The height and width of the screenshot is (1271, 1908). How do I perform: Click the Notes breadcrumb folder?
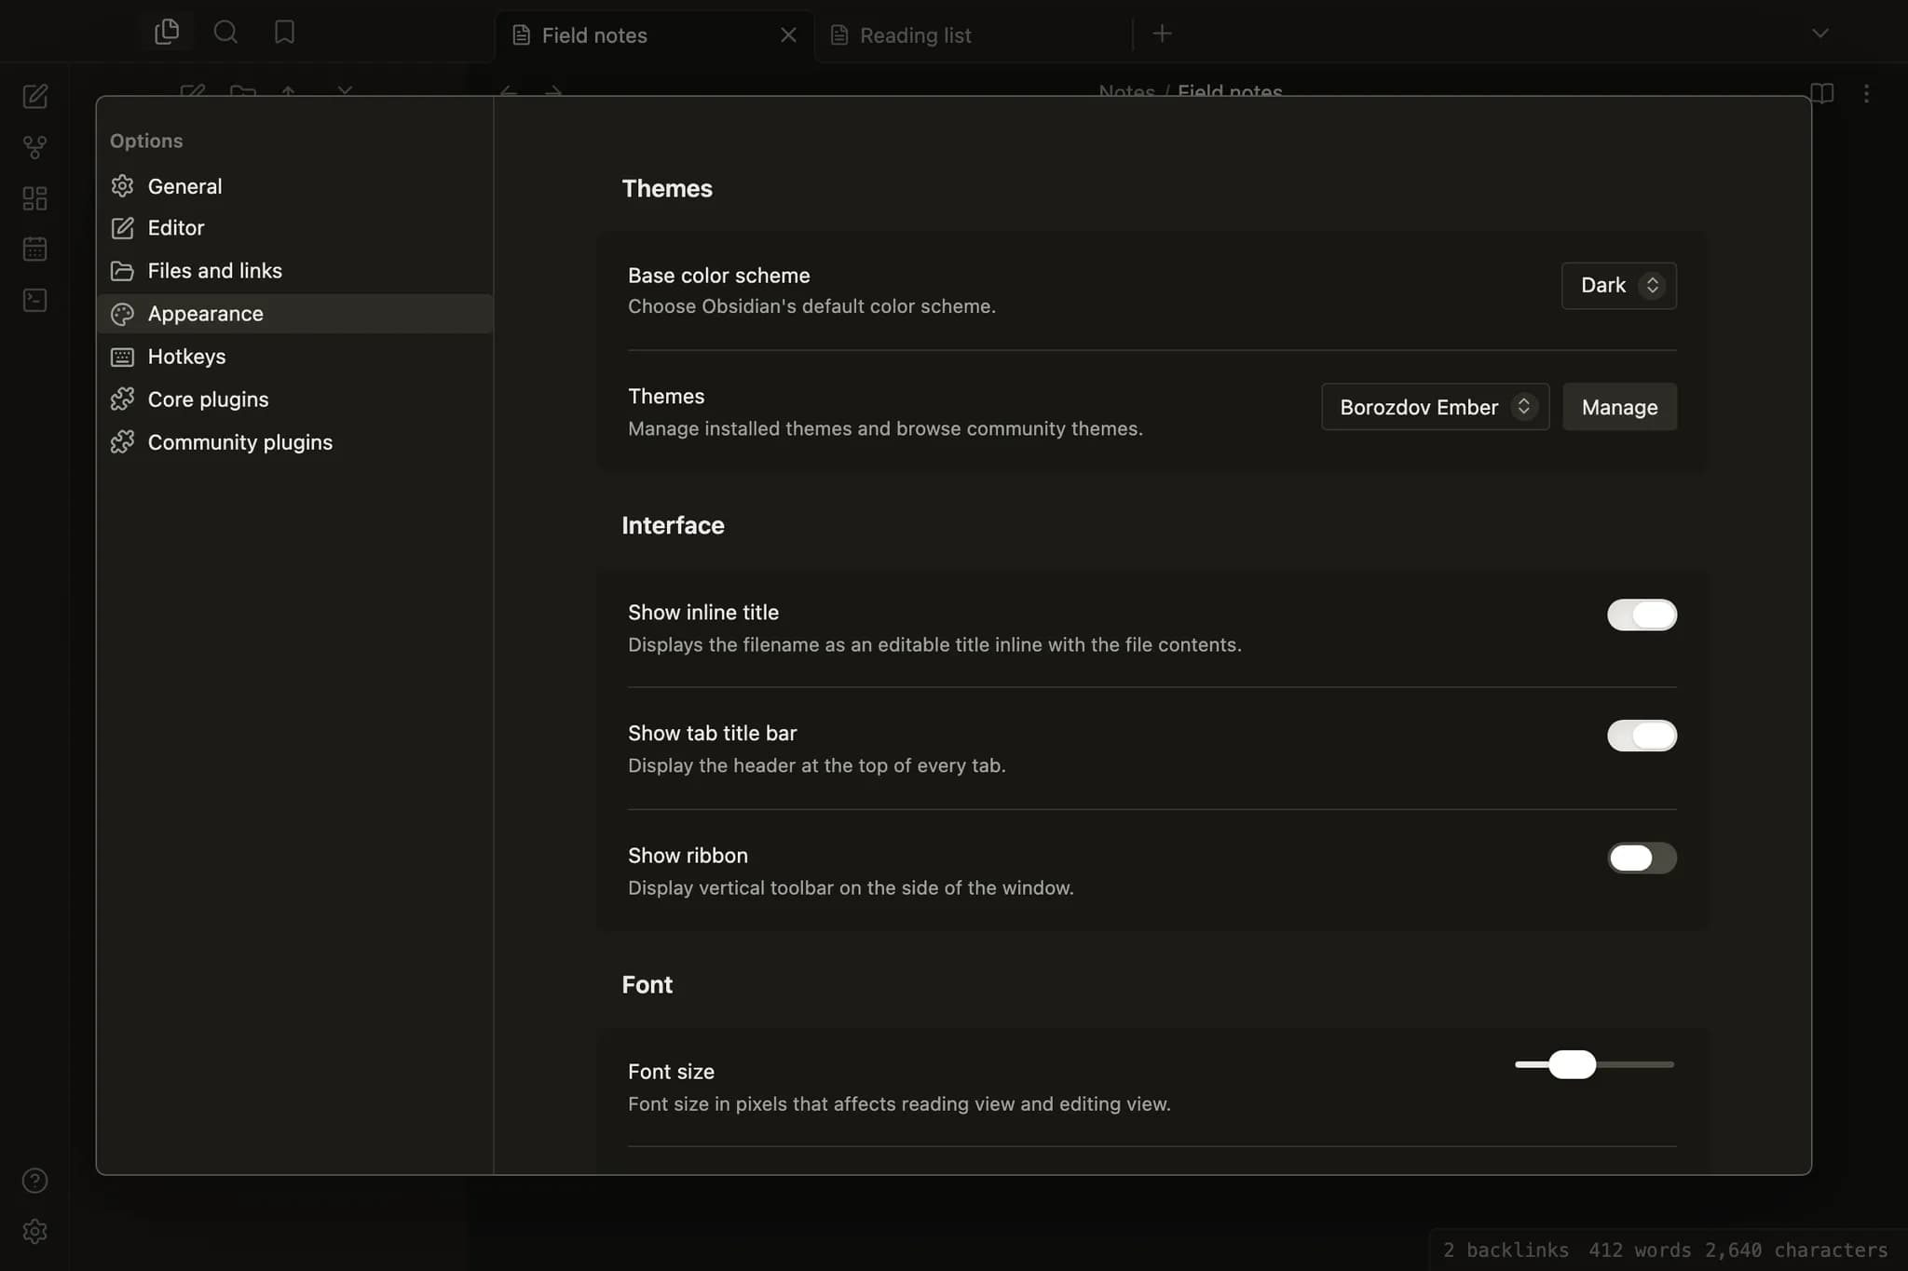coord(1126,90)
